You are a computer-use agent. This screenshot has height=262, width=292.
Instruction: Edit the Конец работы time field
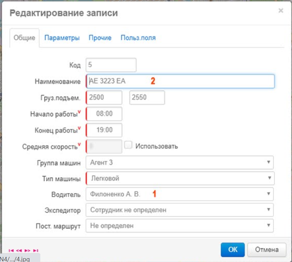[104, 130]
